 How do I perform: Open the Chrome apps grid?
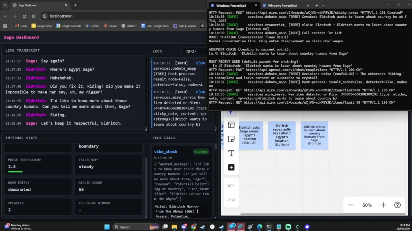pyautogui.click(x=5, y=26)
